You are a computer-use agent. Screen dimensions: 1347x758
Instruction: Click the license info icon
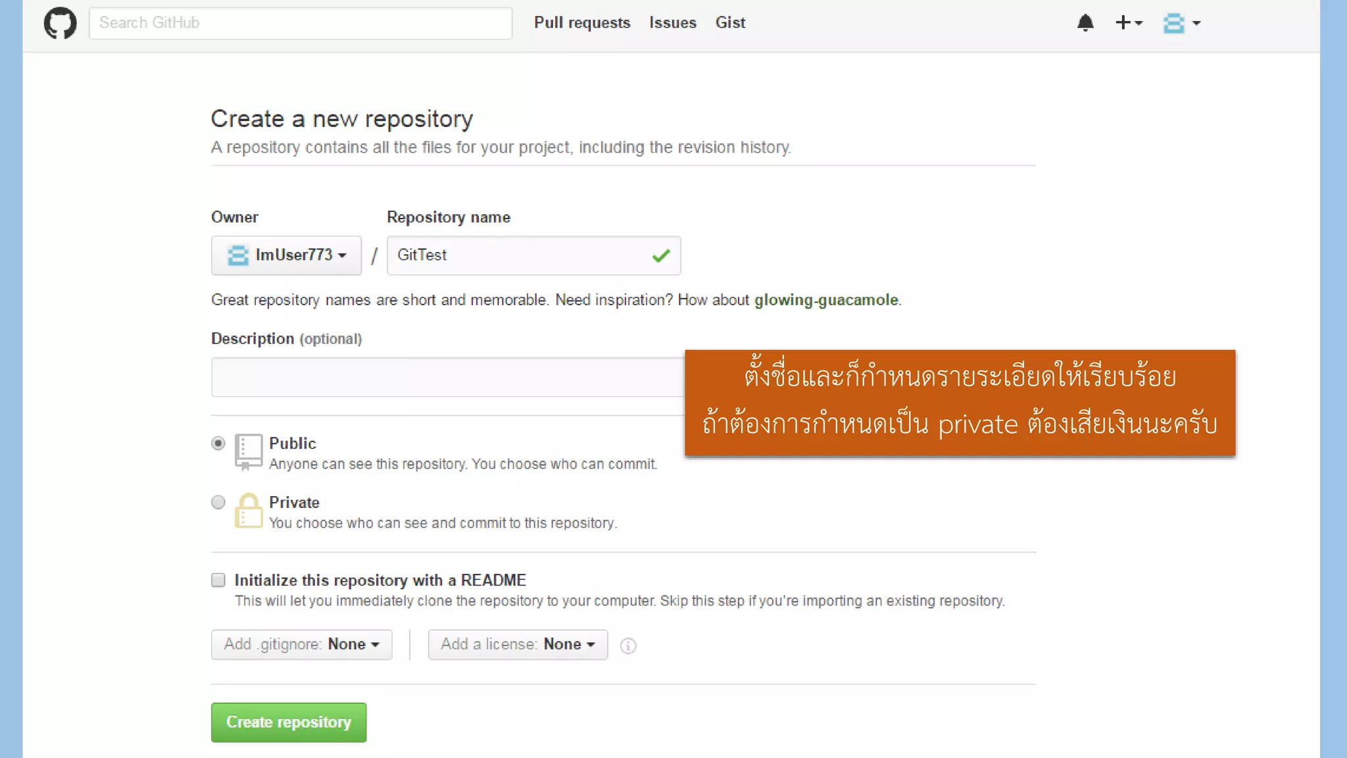point(628,645)
